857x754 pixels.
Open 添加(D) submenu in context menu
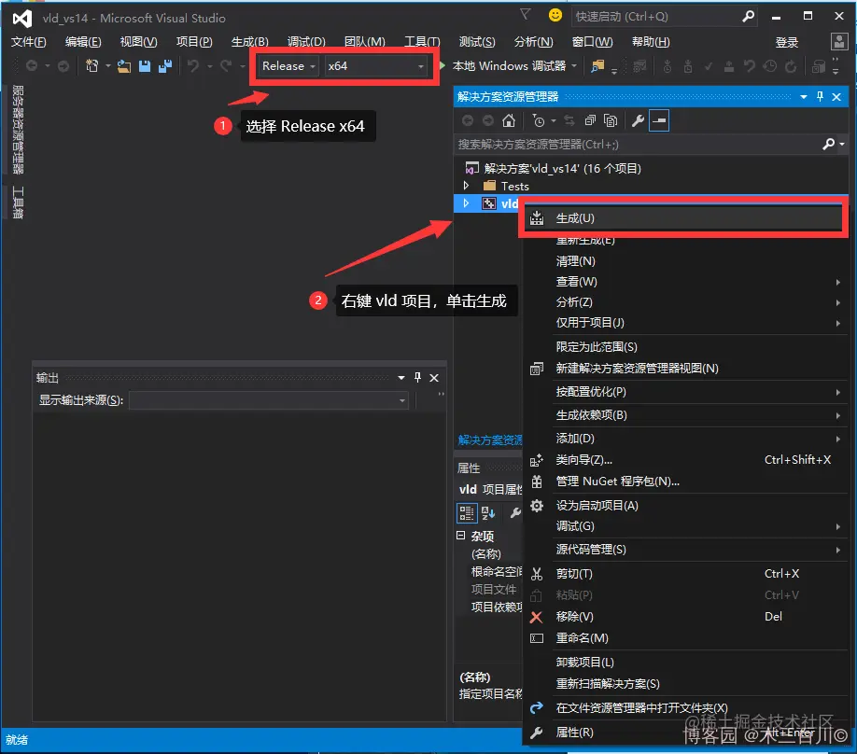click(683, 439)
